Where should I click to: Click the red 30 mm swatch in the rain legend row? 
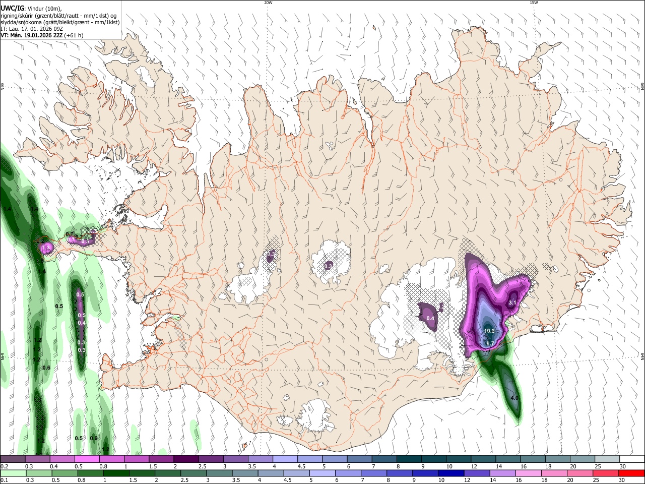pos(632,473)
